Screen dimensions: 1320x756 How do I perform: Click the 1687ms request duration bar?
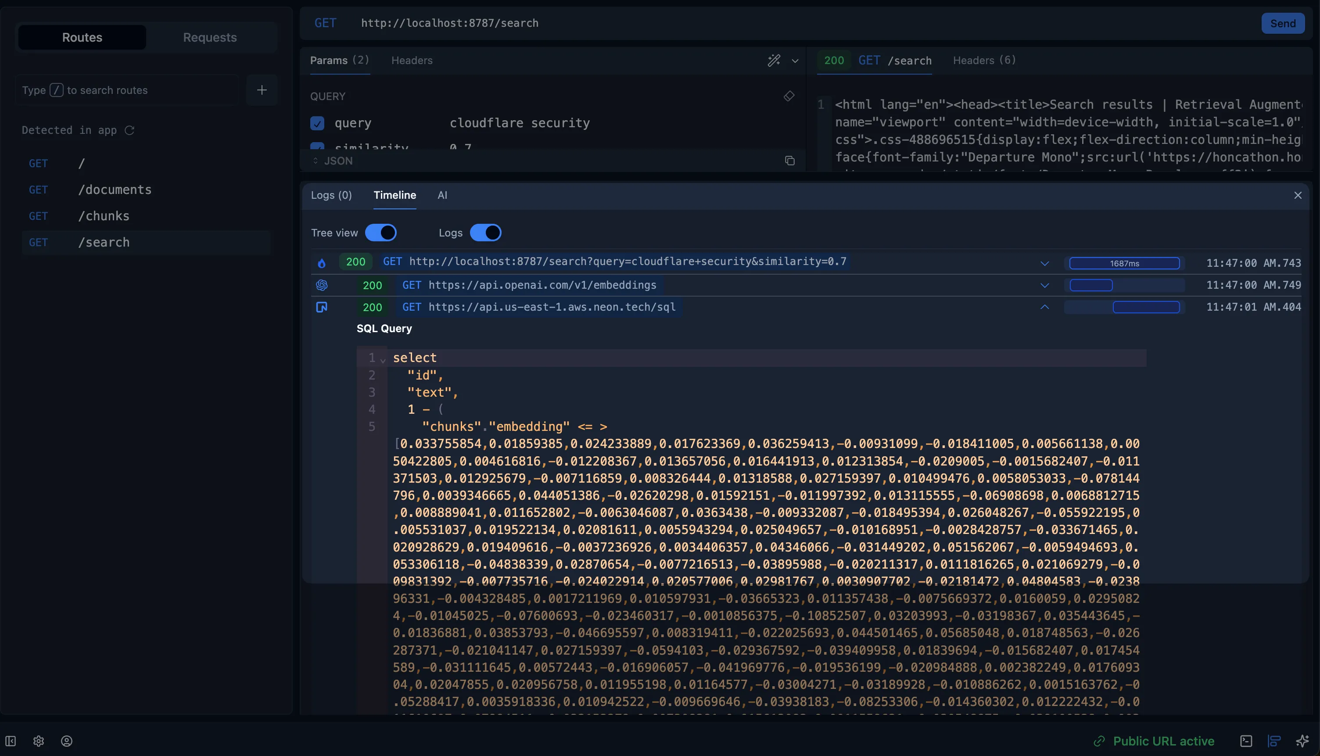1124,263
